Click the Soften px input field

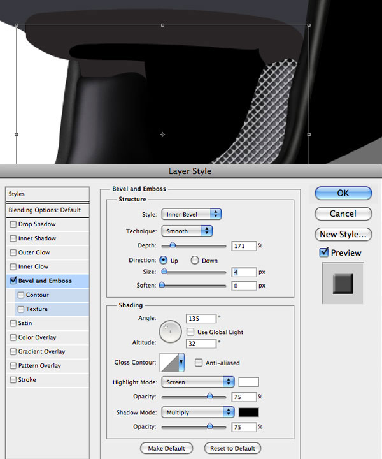pos(244,286)
